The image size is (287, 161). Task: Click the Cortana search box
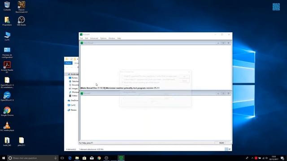pos(33,158)
